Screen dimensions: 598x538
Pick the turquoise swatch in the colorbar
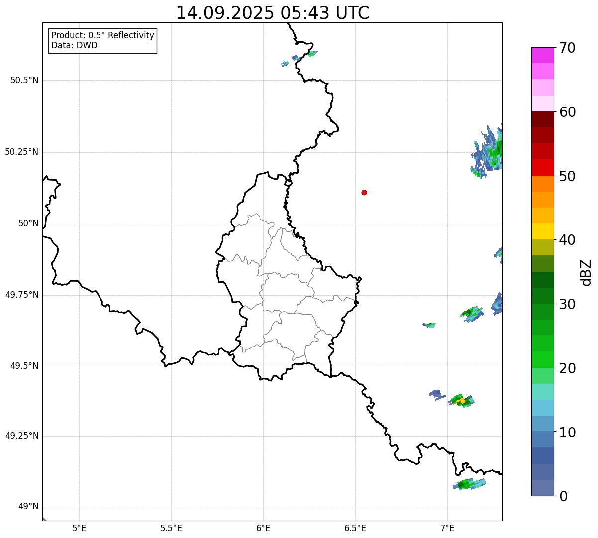pyautogui.click(x=543, y=392)
